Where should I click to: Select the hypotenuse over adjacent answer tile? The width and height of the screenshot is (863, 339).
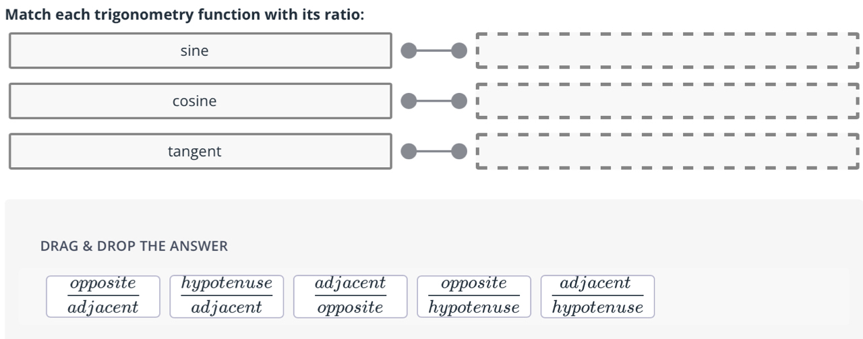pyautogui.click(x=227, y=296)
